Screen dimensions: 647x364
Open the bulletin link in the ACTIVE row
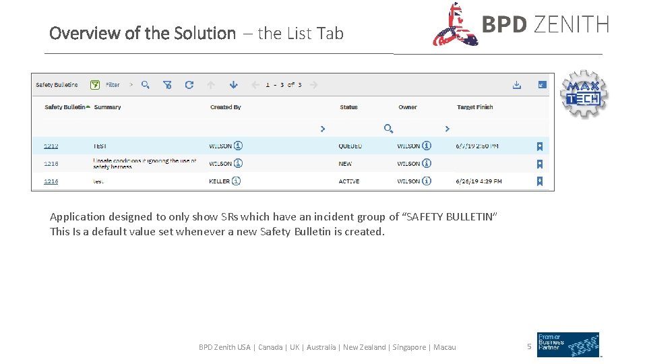tap(51, 181)
